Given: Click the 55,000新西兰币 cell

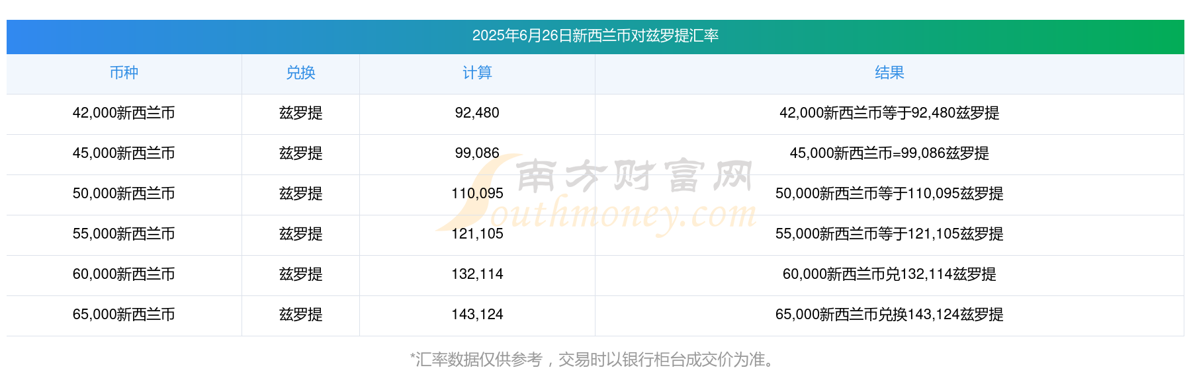Looking at the screenshot, I should [x=124, y=234].
